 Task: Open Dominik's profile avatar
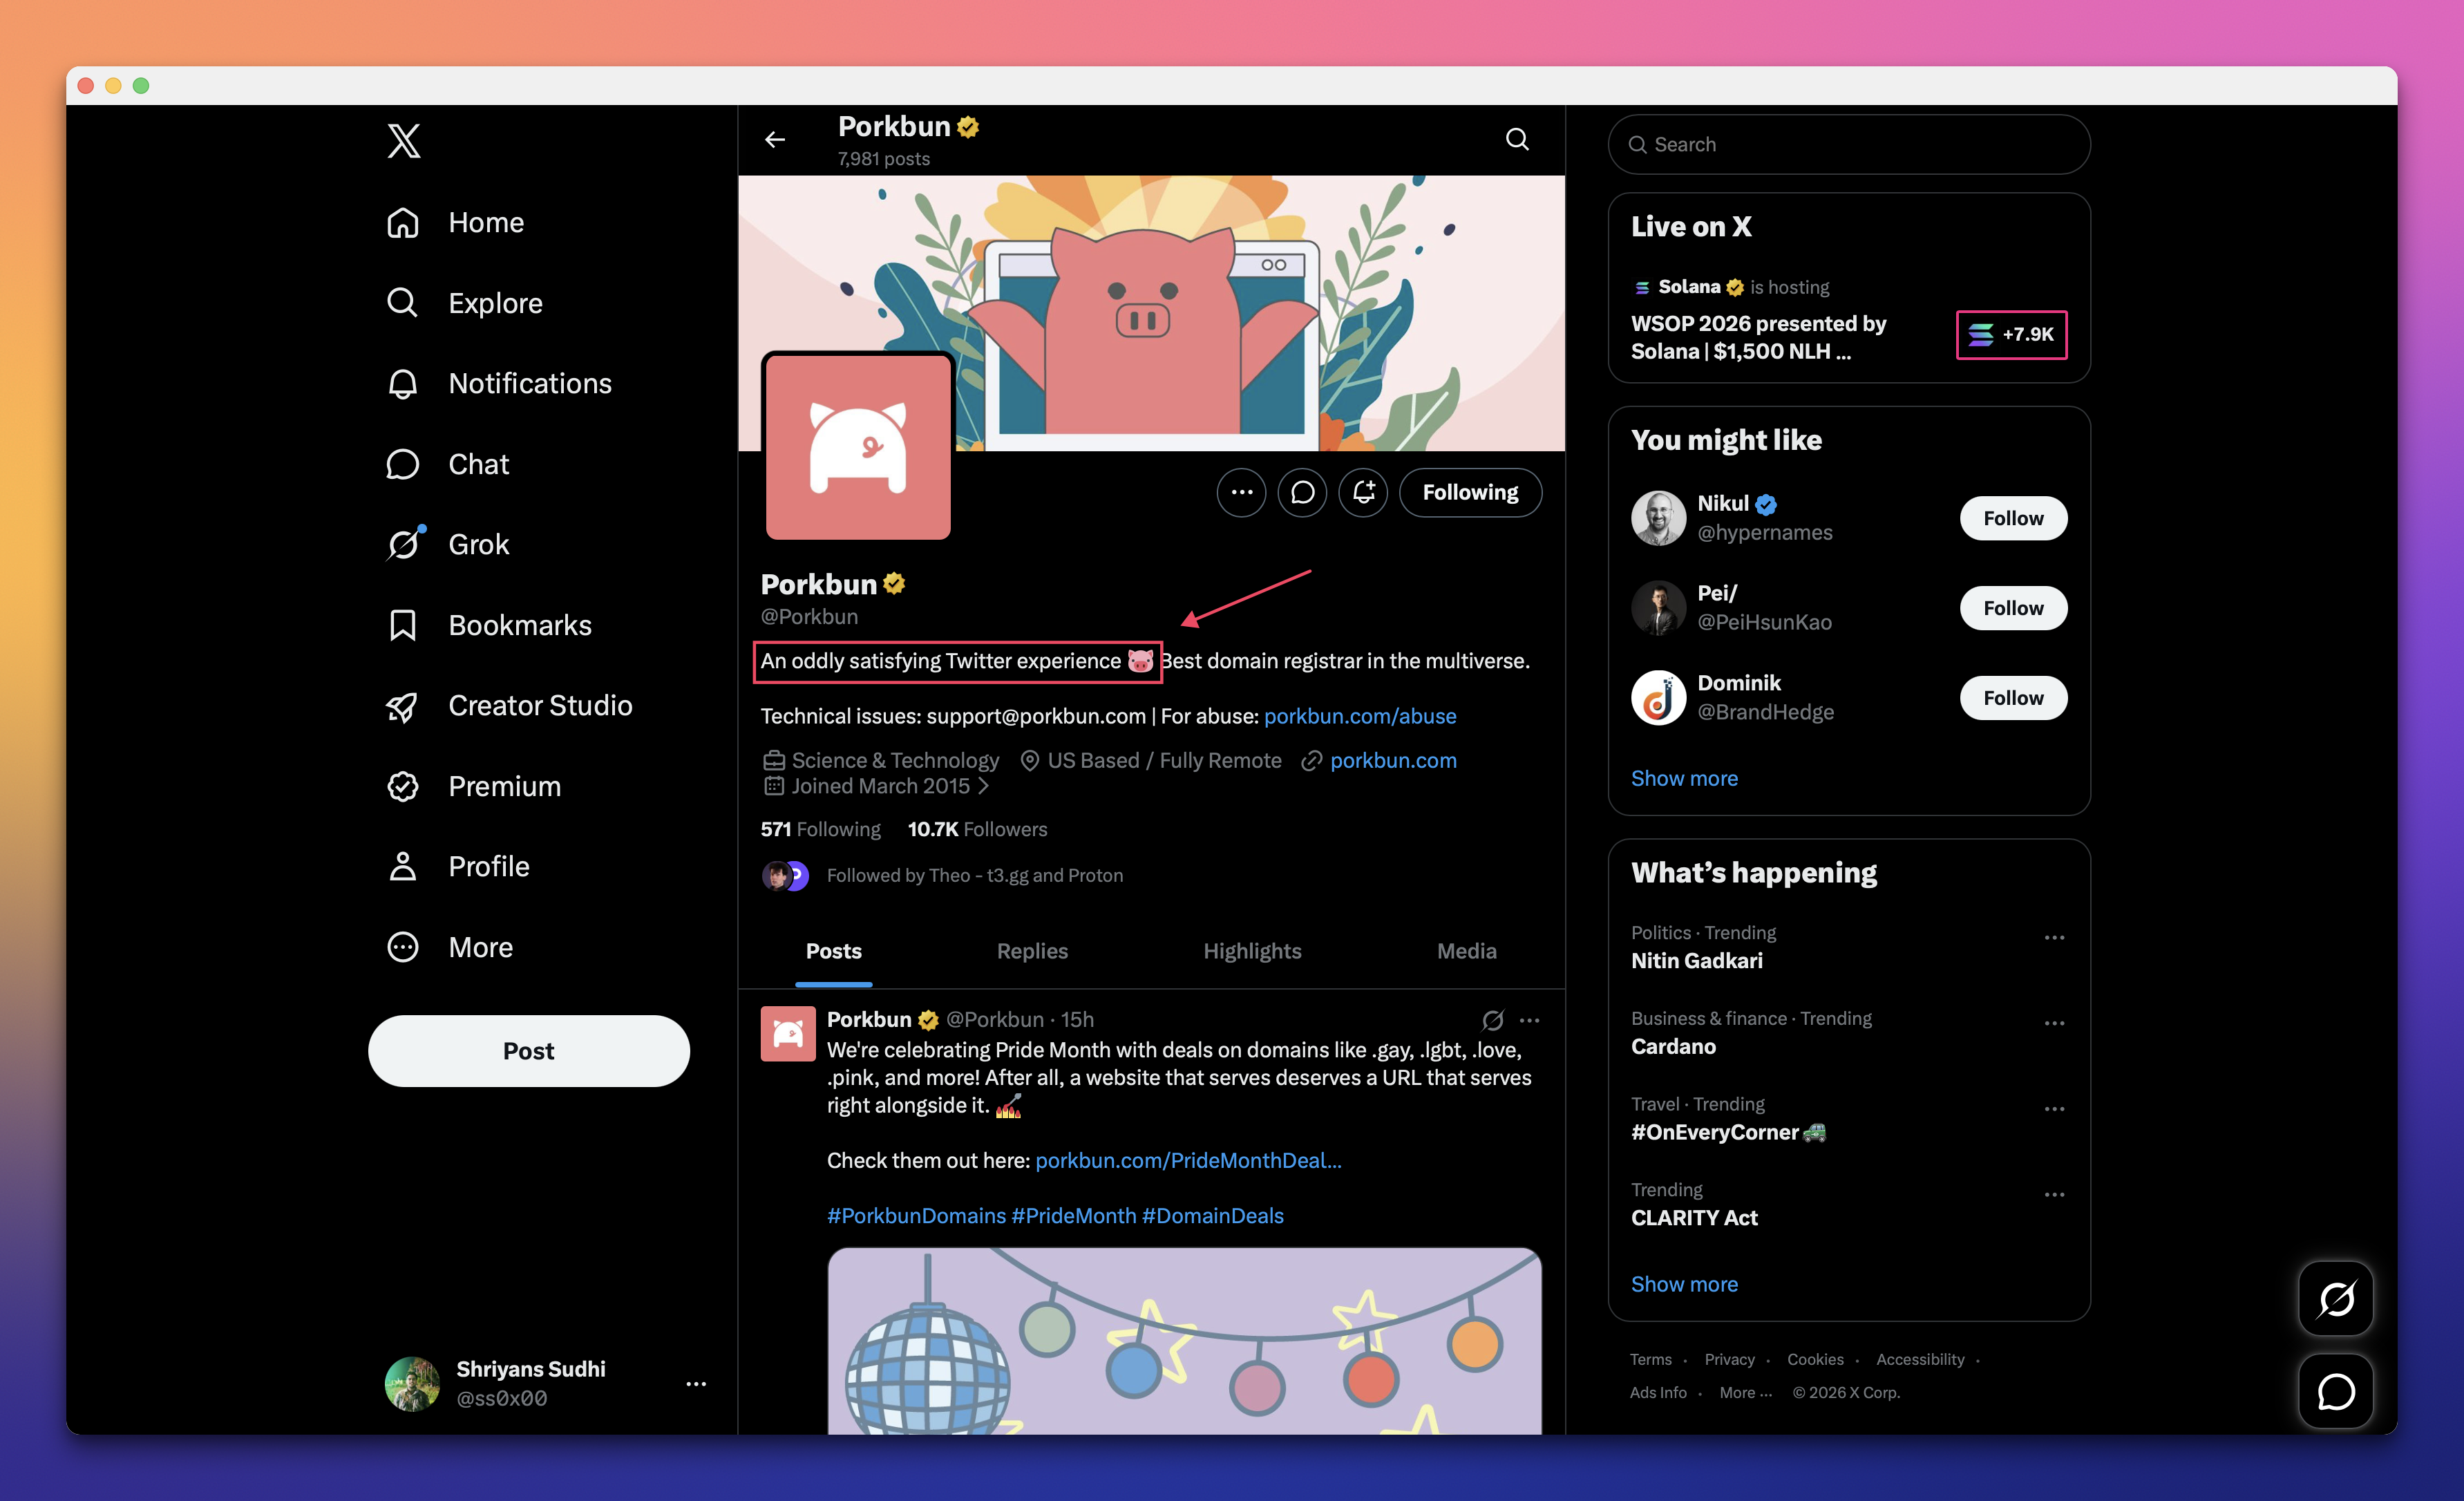click(x=1658, y=698)
